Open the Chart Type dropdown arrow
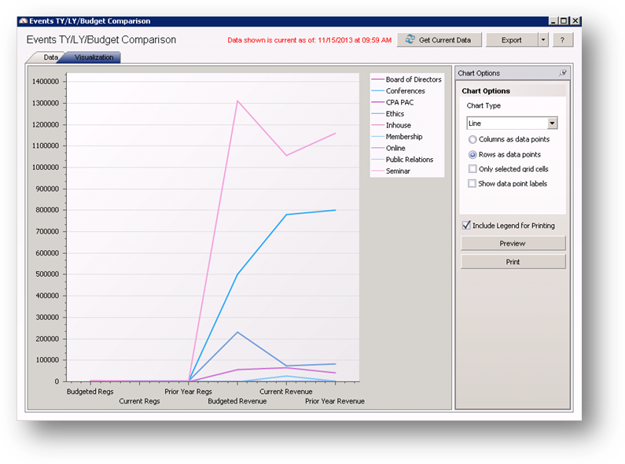This screenshot has height=464, width=625. point(552,123)
